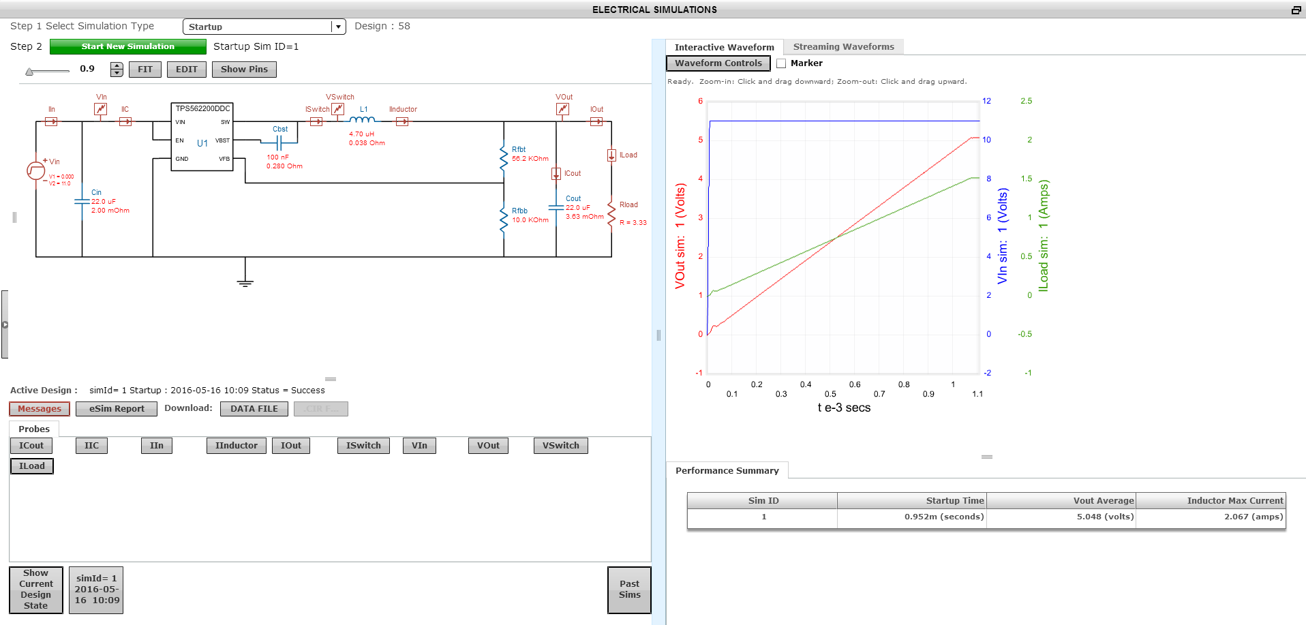Select the Cout capacitor symbol
This screenshot has height=625, width=1306.
pyautogui.click(x=556, y=207)
